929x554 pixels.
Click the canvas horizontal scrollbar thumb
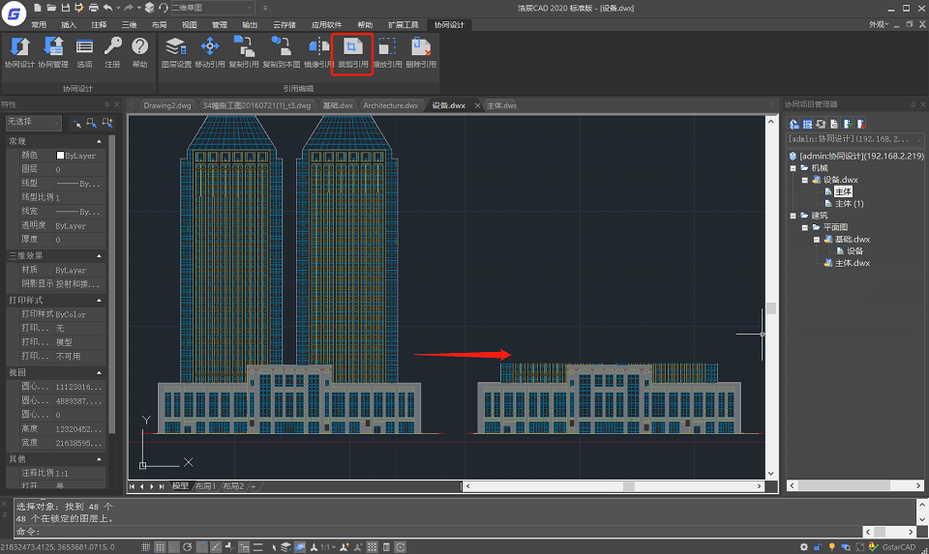629,486
